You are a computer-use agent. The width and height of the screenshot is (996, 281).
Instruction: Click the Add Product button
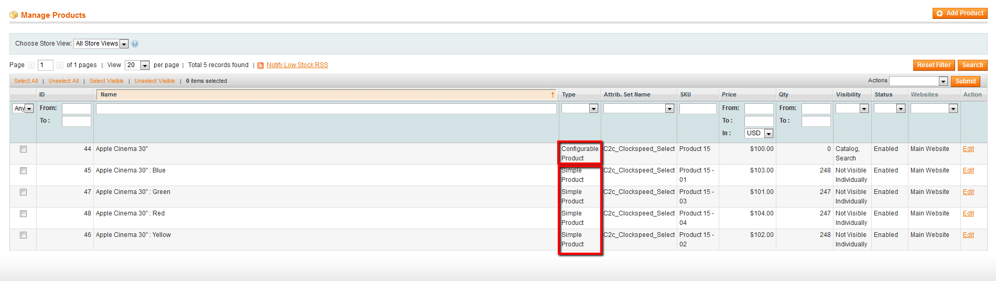[x=960, y=13]
